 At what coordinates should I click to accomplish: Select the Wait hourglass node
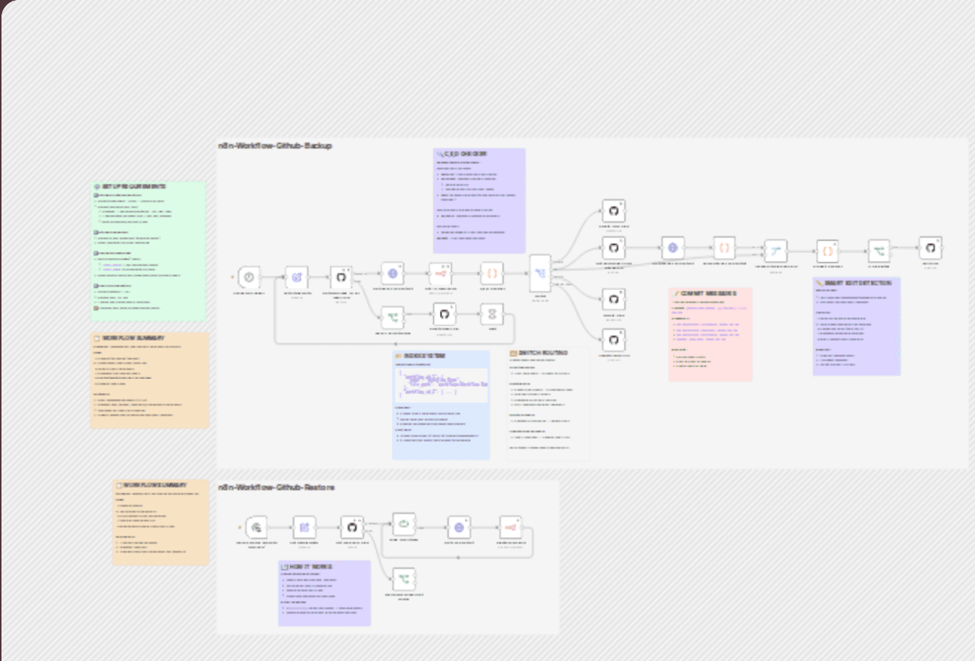(492, 314)
